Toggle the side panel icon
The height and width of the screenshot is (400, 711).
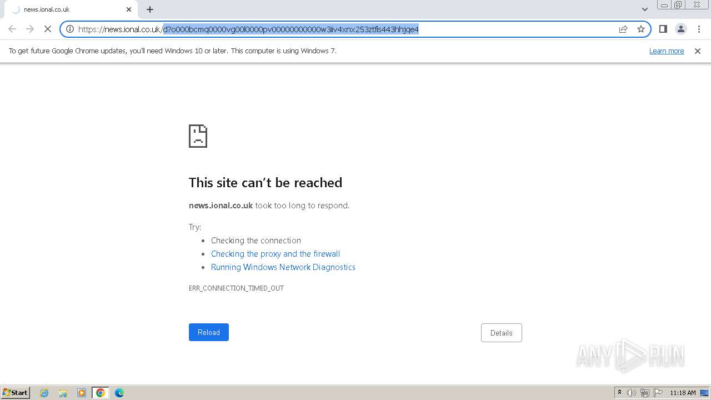[x=663, y=29]
